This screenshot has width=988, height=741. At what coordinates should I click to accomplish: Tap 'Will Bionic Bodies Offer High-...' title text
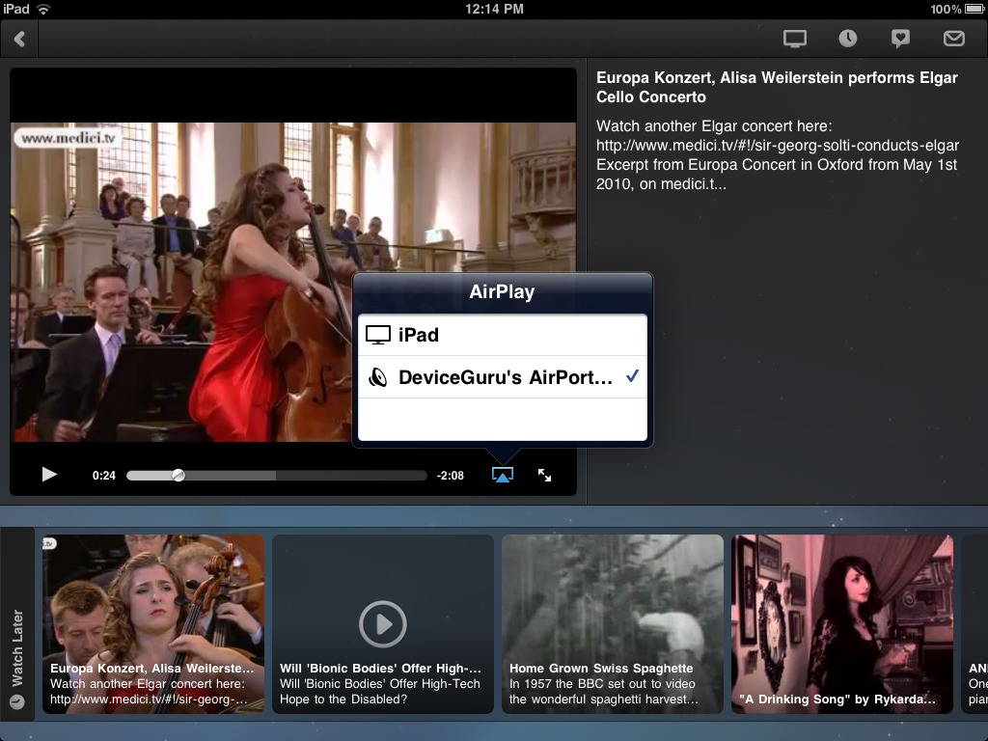coord(380,668)
